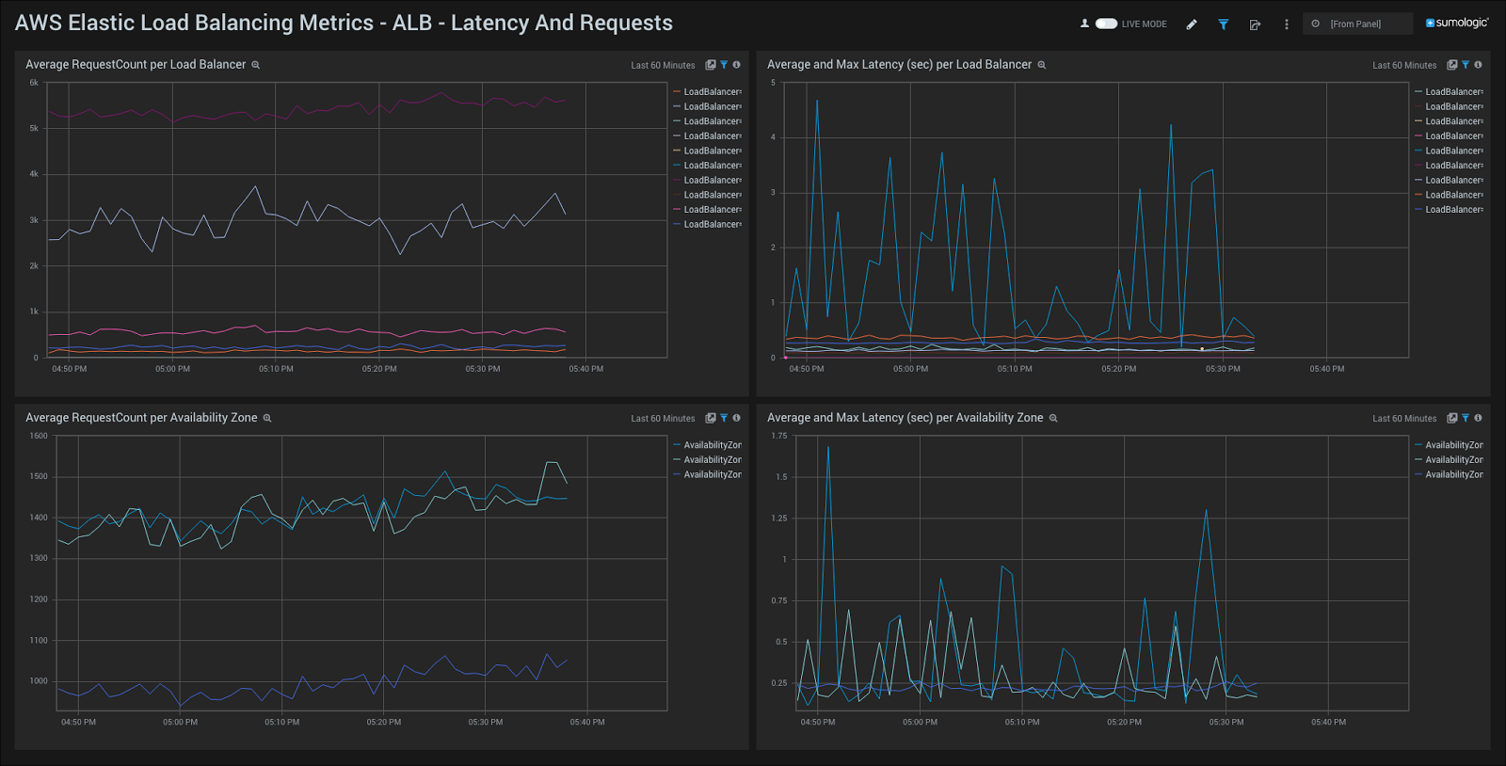The height and width of the screenshot is (766, 1506).
Task: Click Last 60 Minutes on RequestCount Availability Zone panel
Action: (663, 419)
